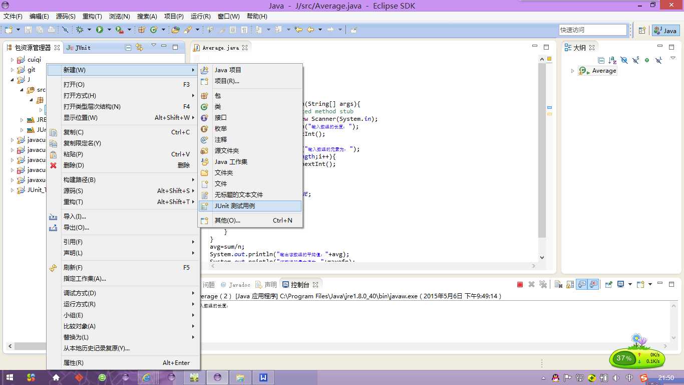Expand the git project in Package Explorer

coord(13,70)
